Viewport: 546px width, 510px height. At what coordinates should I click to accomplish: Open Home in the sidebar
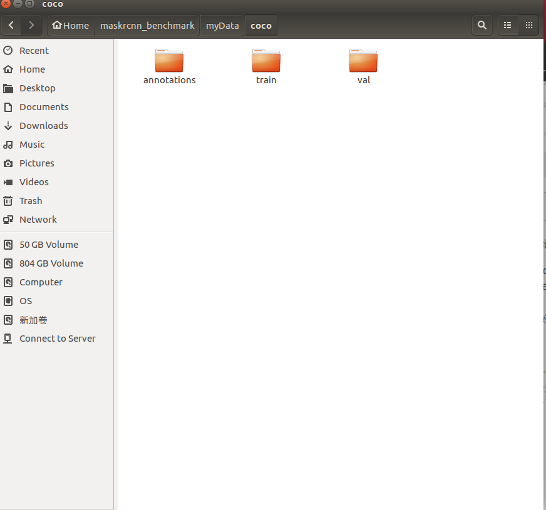pos(57,69)
